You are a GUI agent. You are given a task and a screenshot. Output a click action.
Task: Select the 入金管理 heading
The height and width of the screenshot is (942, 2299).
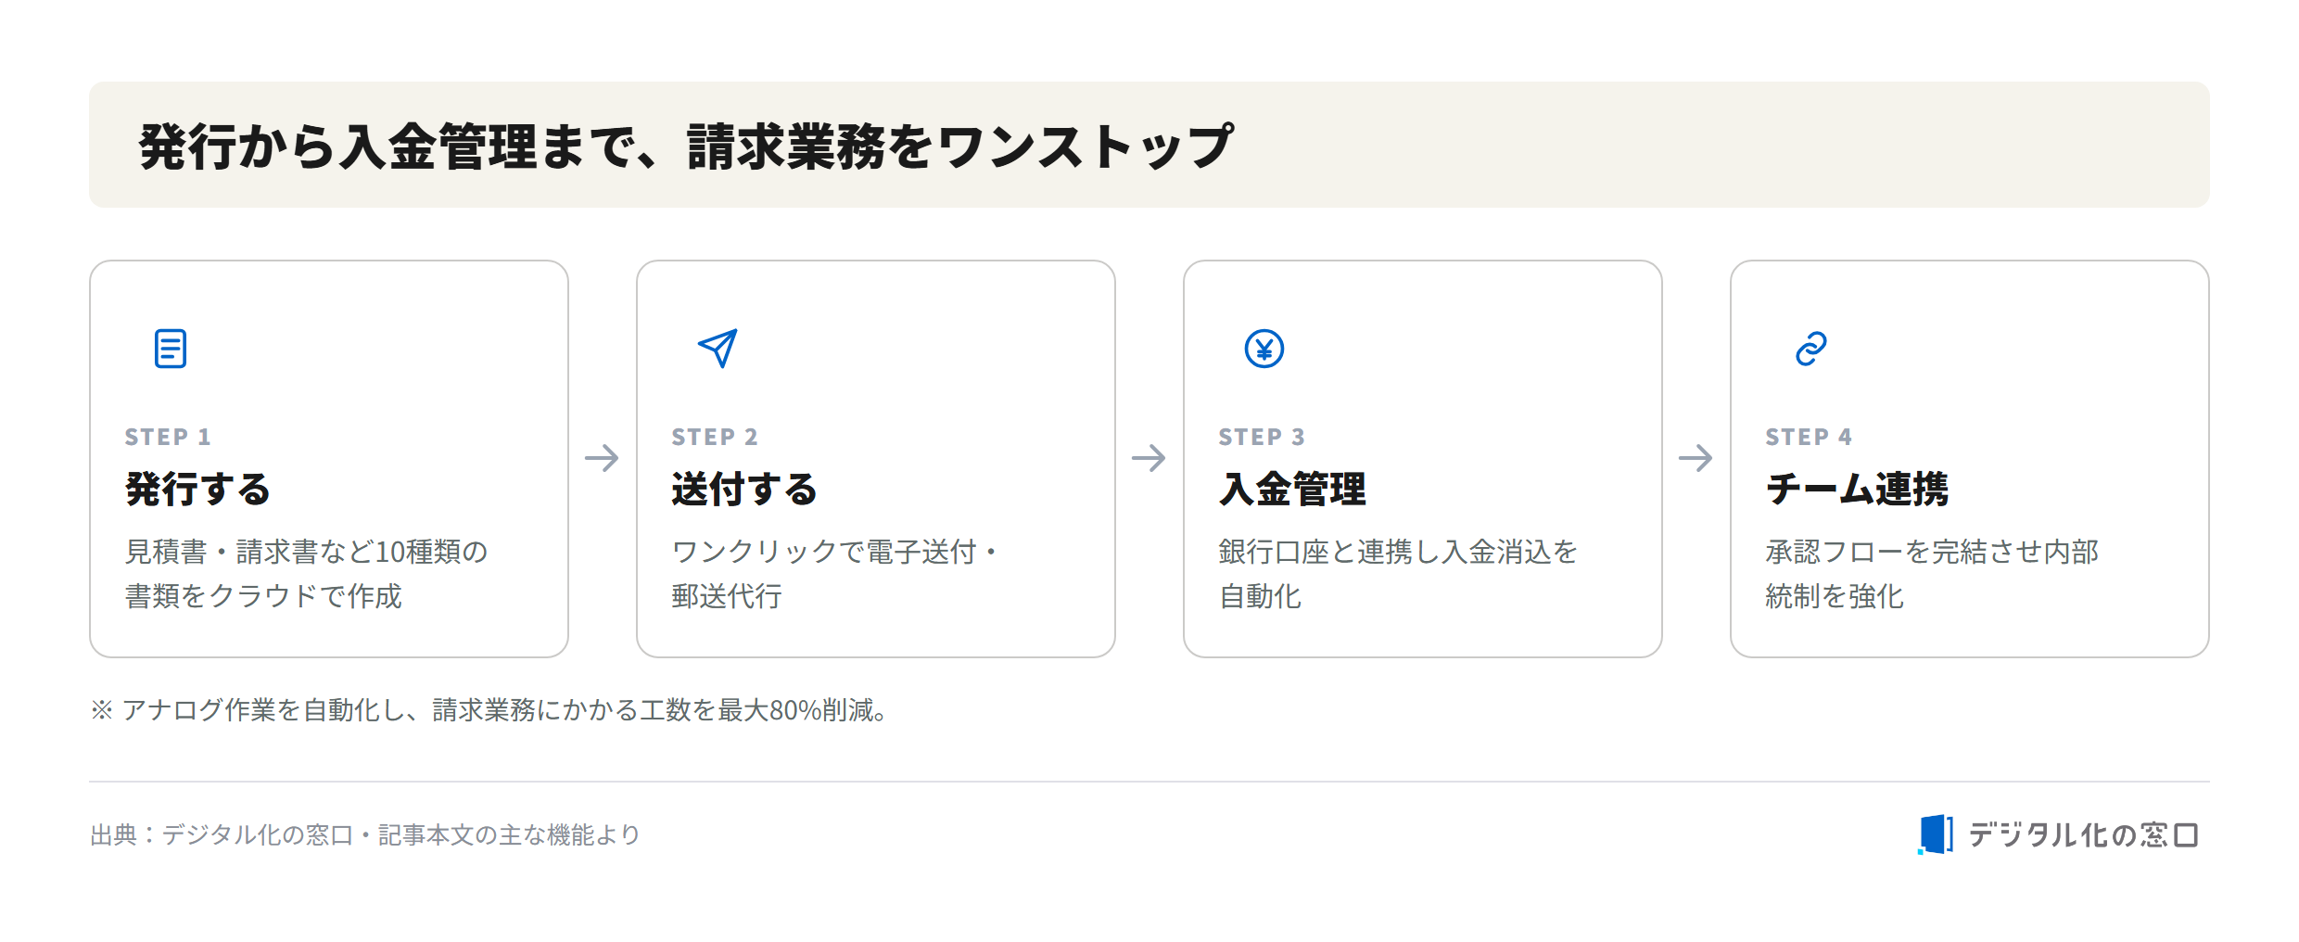1292,489
